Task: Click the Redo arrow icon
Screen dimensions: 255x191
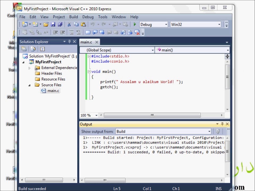Action: click(x=104, y=24)
